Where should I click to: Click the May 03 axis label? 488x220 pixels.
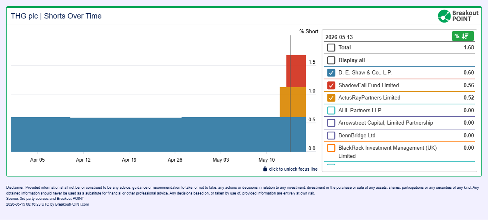pos(221,160)
